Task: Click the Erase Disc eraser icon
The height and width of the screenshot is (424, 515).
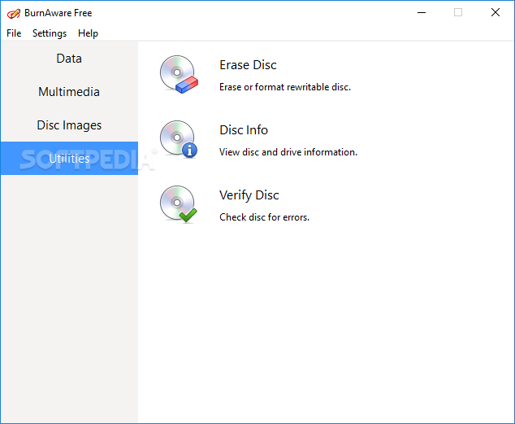Action: 179,74
